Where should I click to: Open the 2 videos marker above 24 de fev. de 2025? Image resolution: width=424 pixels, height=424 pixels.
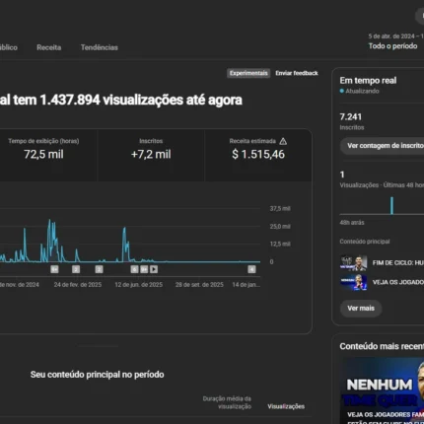click(76, 269)
